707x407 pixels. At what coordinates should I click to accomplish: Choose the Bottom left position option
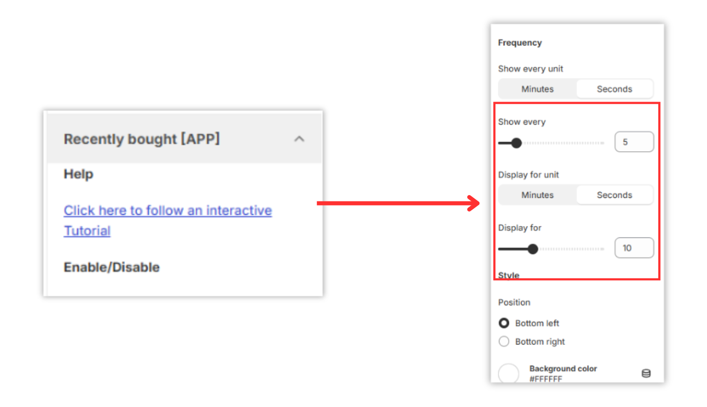click(504, 323)
